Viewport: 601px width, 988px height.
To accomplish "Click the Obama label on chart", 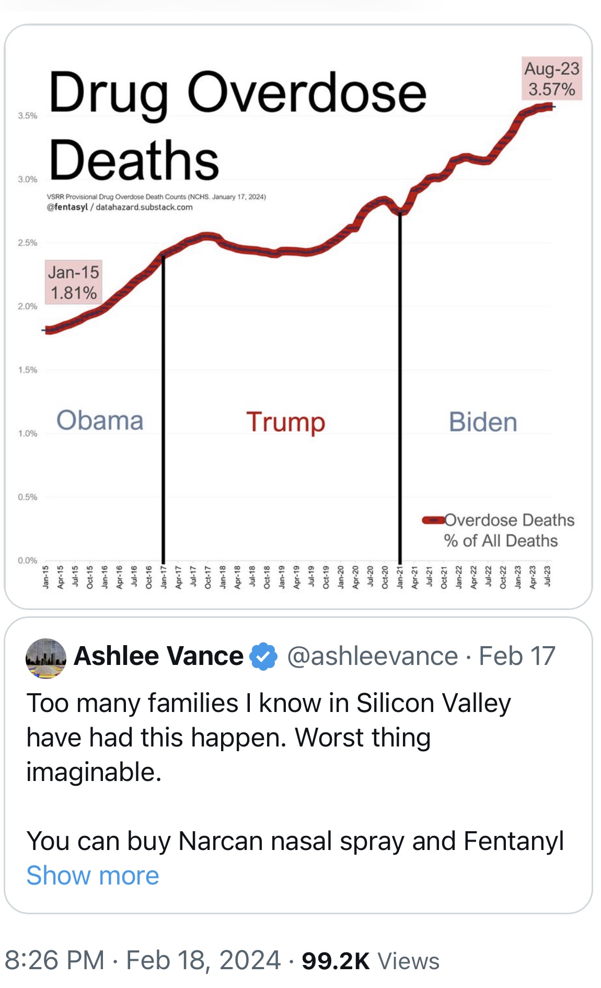I will 100,420.
